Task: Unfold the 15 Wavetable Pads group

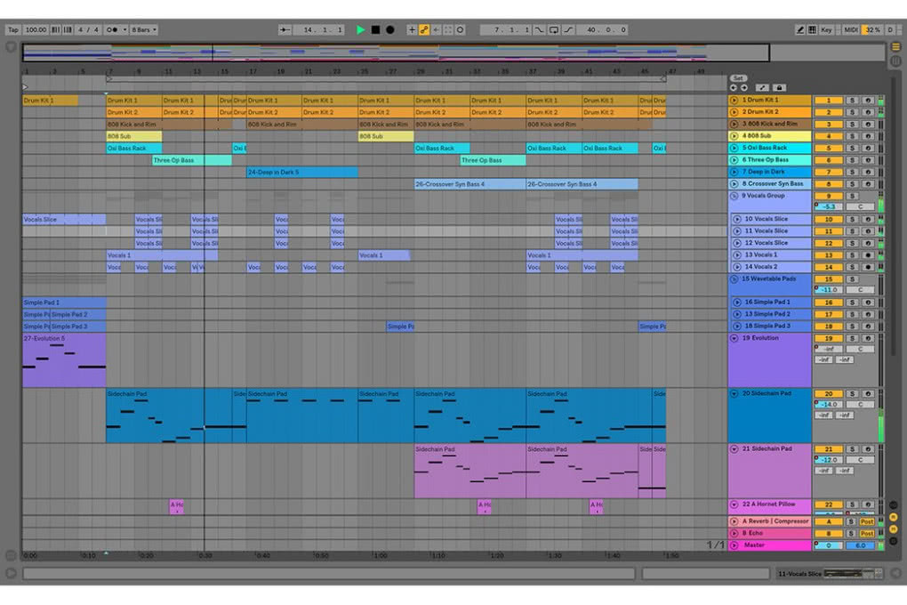Action: [x=734, y=279]
